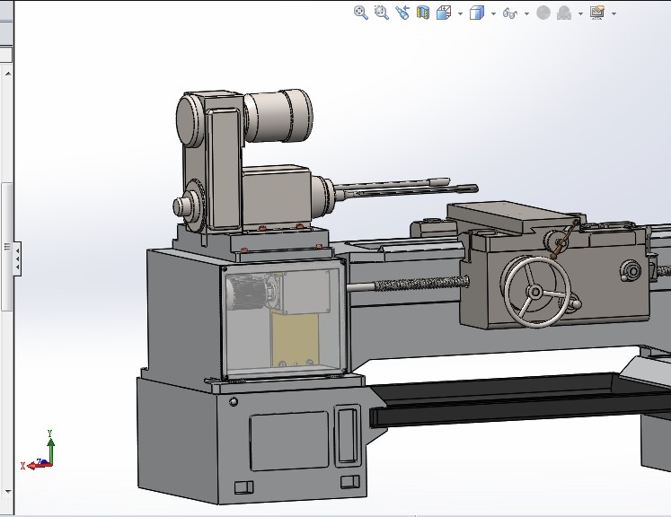This screenshot has height=517, width=671.
Task: Click the left panel scroll-down arrow
Action: click(8, 492)
